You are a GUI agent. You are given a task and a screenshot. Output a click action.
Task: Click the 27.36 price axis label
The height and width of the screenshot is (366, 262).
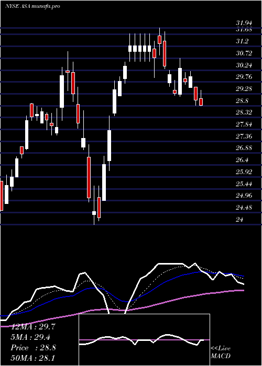[244, 136]
